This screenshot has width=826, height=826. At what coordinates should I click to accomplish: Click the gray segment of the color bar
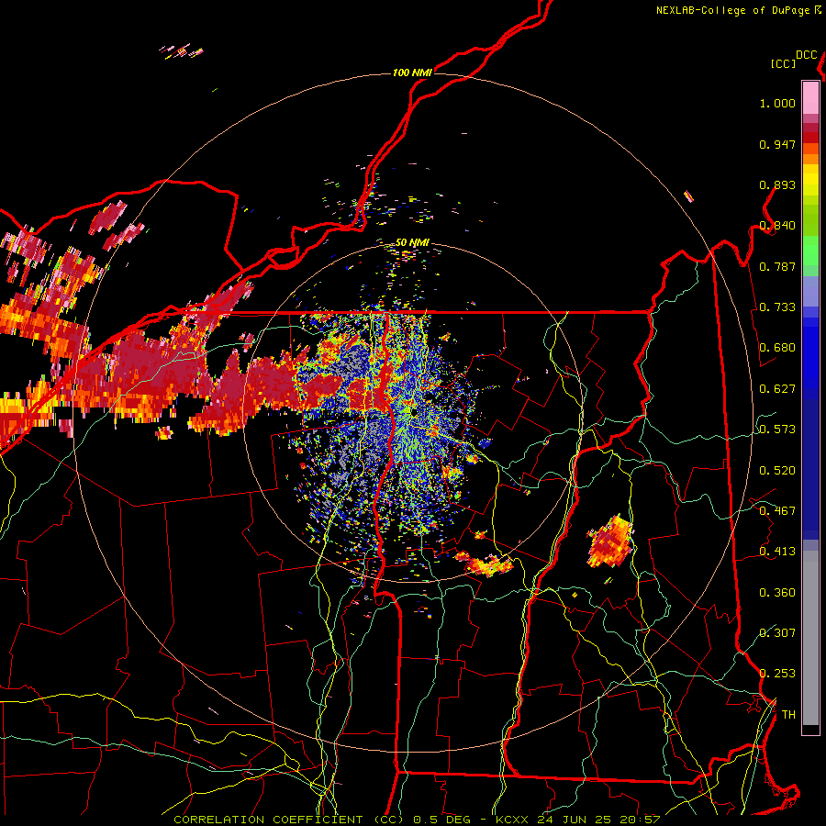pos(810,638)
